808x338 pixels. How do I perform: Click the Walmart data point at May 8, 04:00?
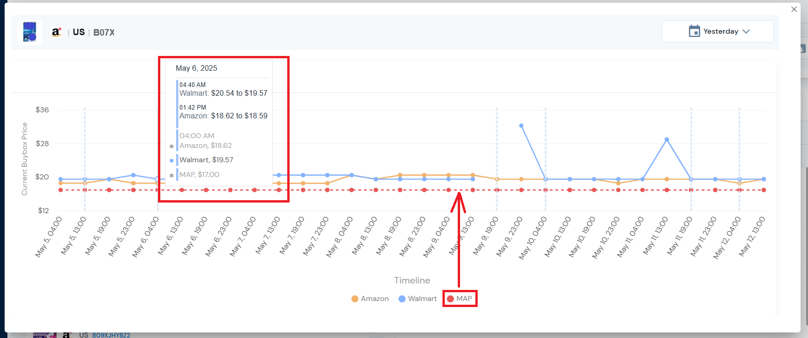point(352,175)
